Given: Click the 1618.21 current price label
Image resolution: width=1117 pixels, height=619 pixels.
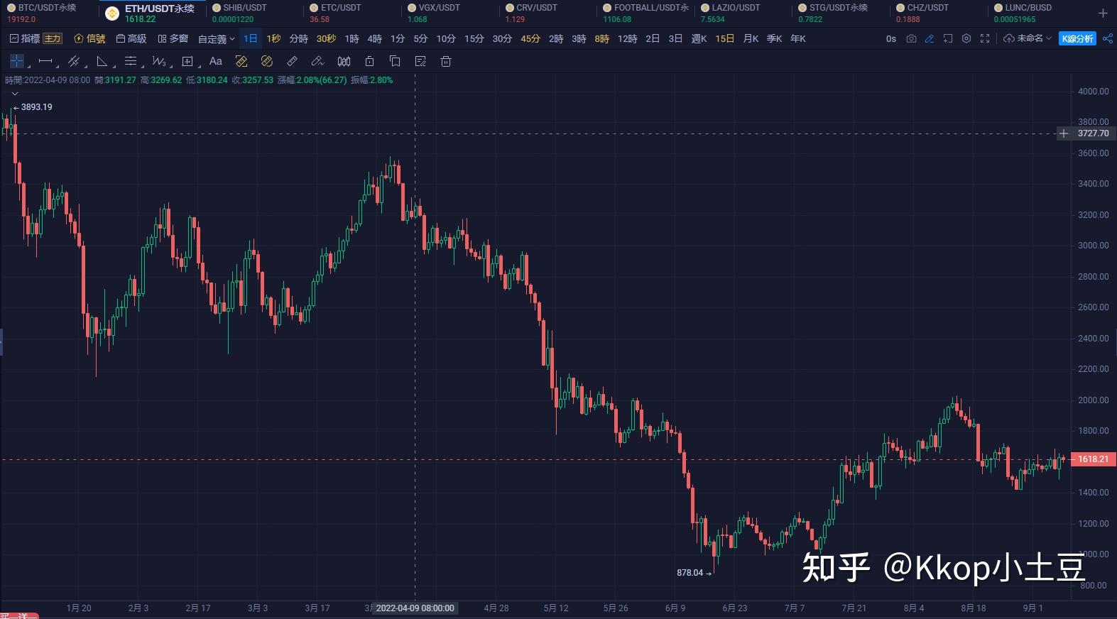Looking at the screenshot, I should pos(1093,459).
